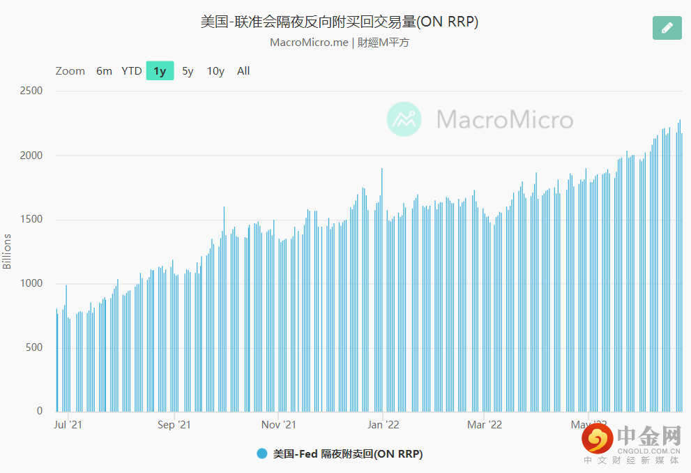Screen dimensions: 691x473
Task: Click the Nov '21 axis label
Action: click(x=278, y=424)
